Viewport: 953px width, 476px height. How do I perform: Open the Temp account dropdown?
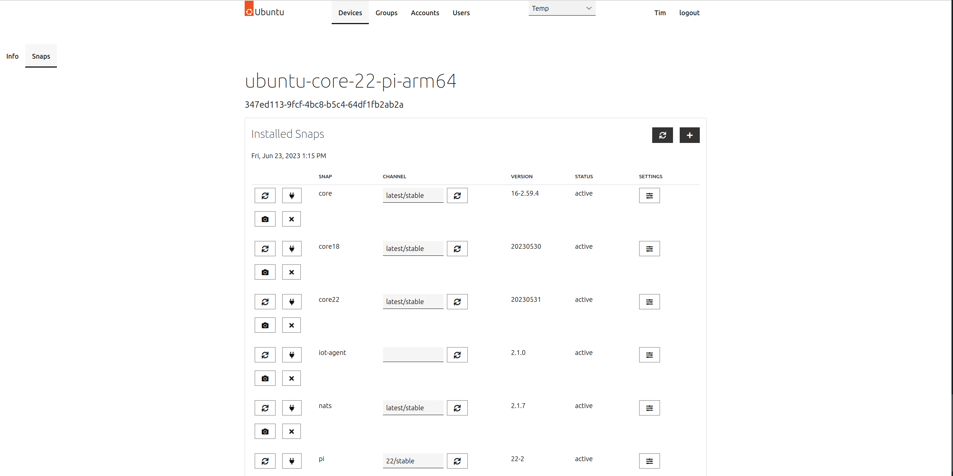(x=561, y=8)
